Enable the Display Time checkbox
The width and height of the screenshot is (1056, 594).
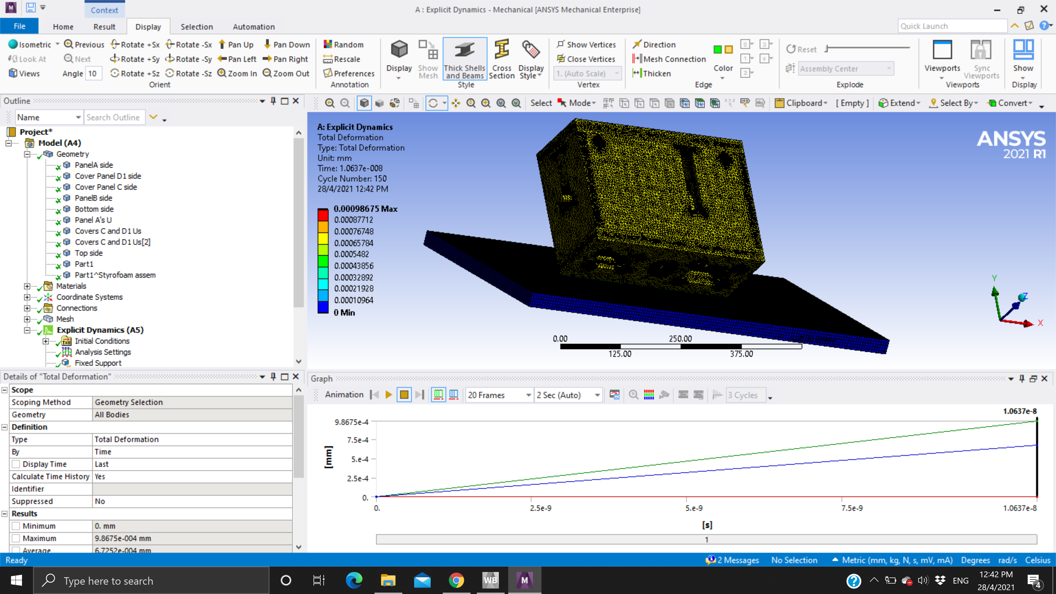click(x=16, y=464)
